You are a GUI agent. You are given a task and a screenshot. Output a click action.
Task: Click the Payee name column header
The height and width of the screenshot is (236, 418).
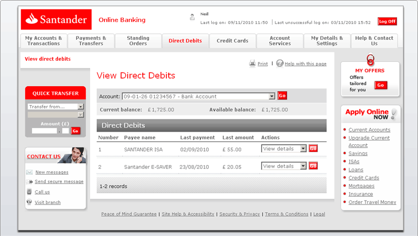click(140, 138)
